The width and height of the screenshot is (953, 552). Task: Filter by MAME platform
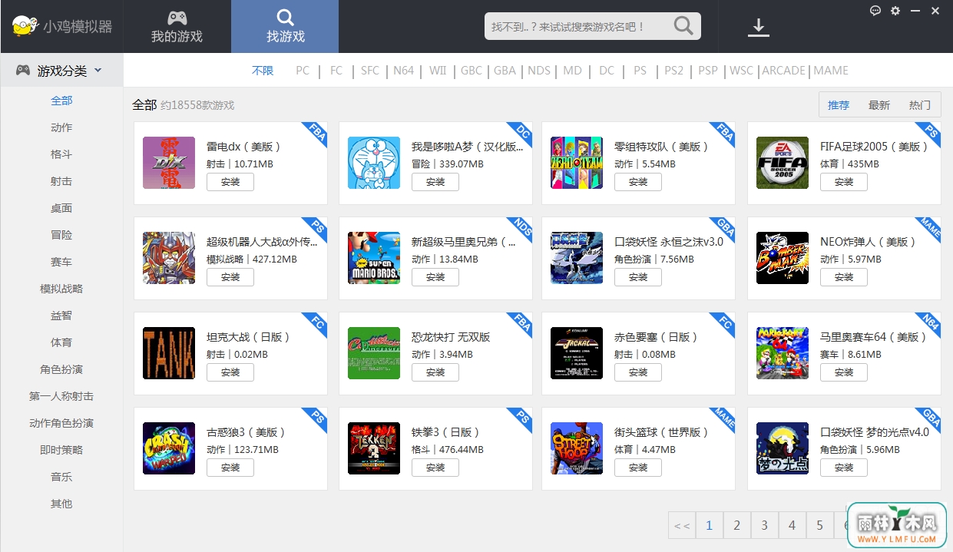pos(831,71)
